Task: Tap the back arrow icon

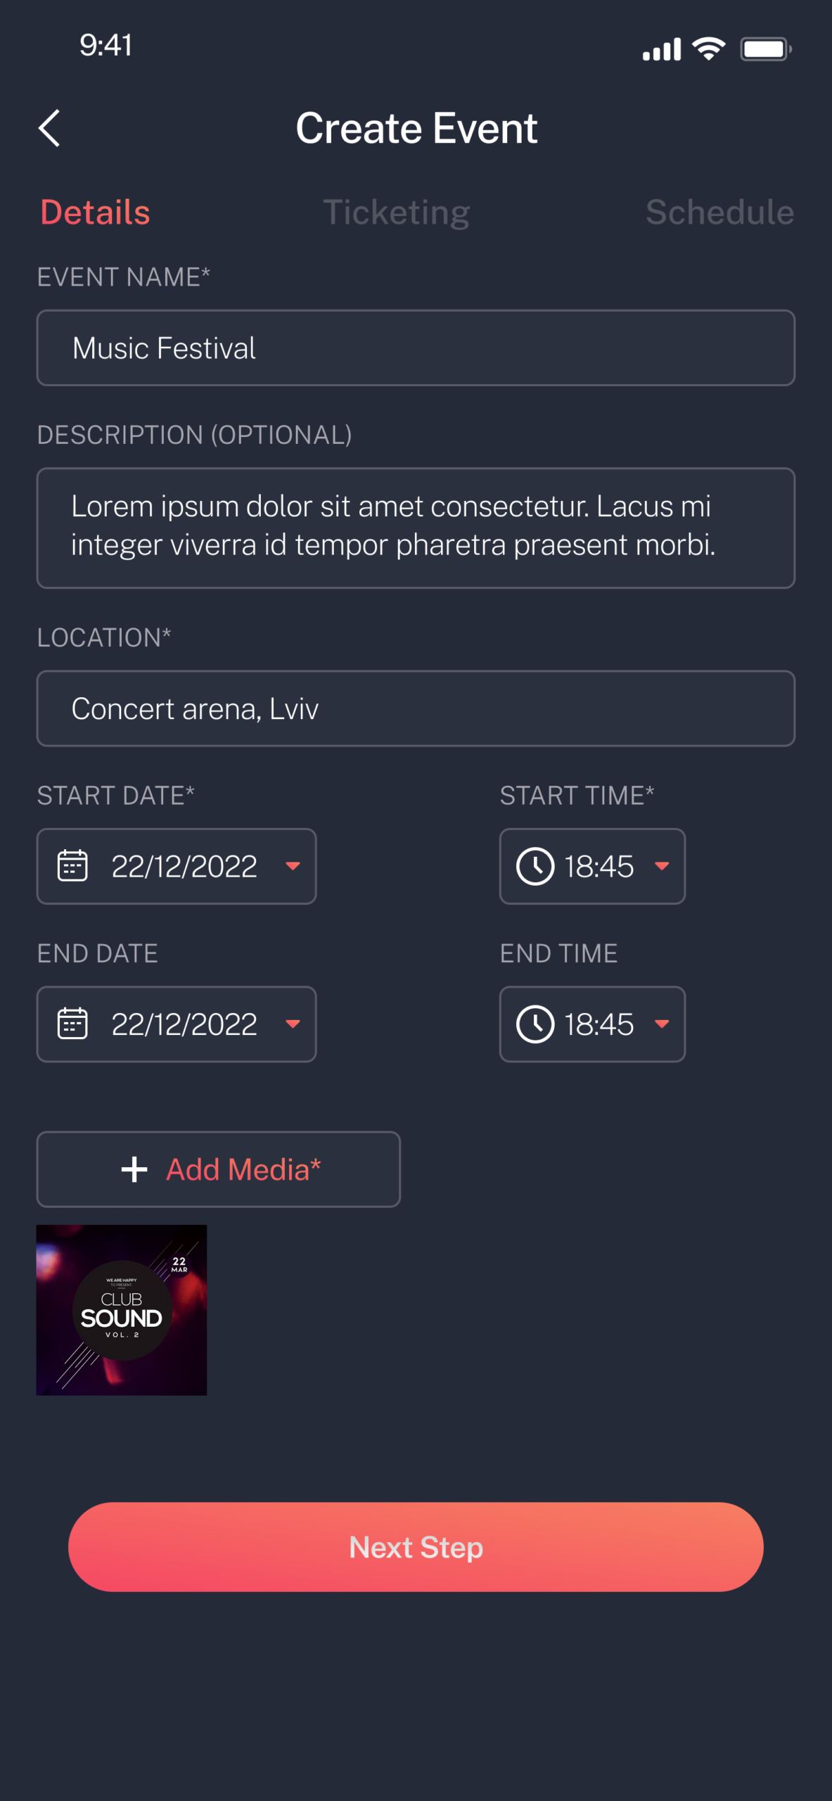Action: (x=49, y=128)
